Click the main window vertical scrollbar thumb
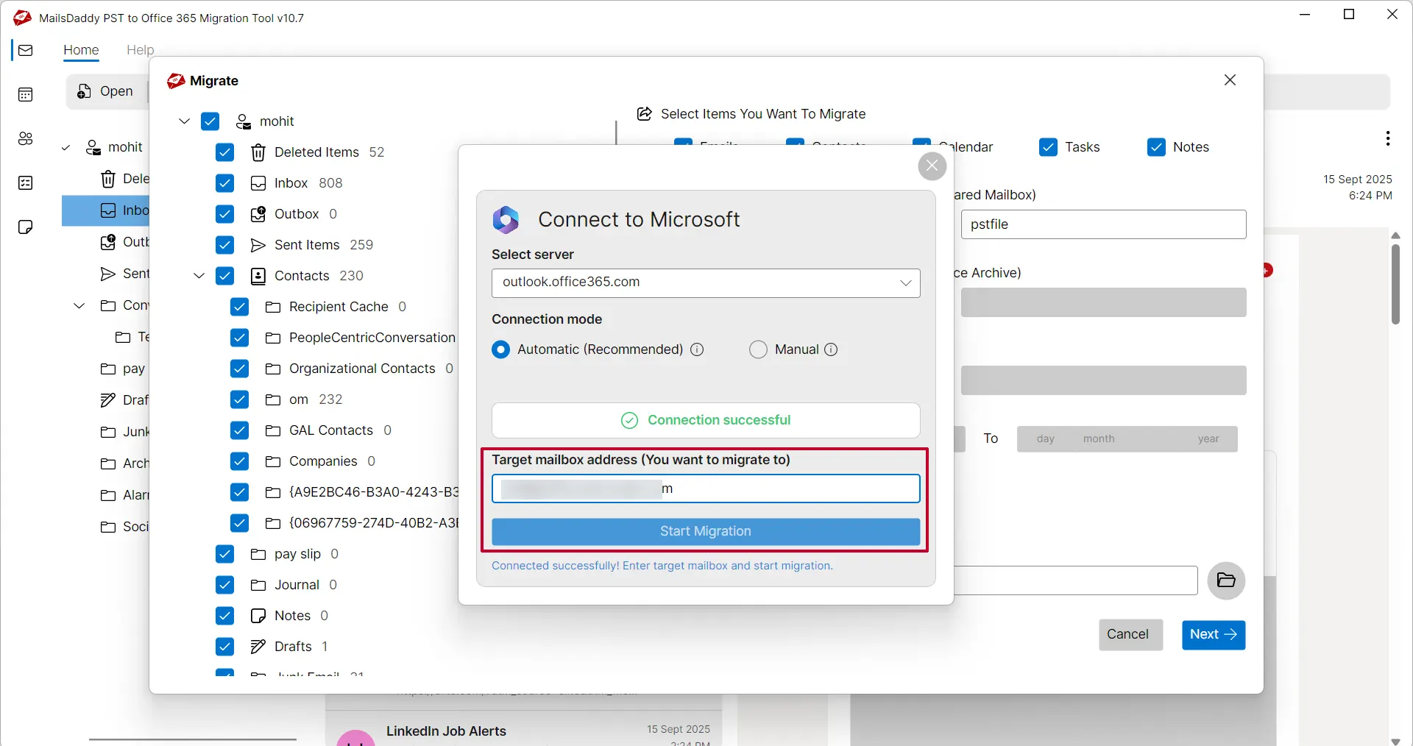Image resolution: width=1413 pixels, height=746 pixels. 1395,283
